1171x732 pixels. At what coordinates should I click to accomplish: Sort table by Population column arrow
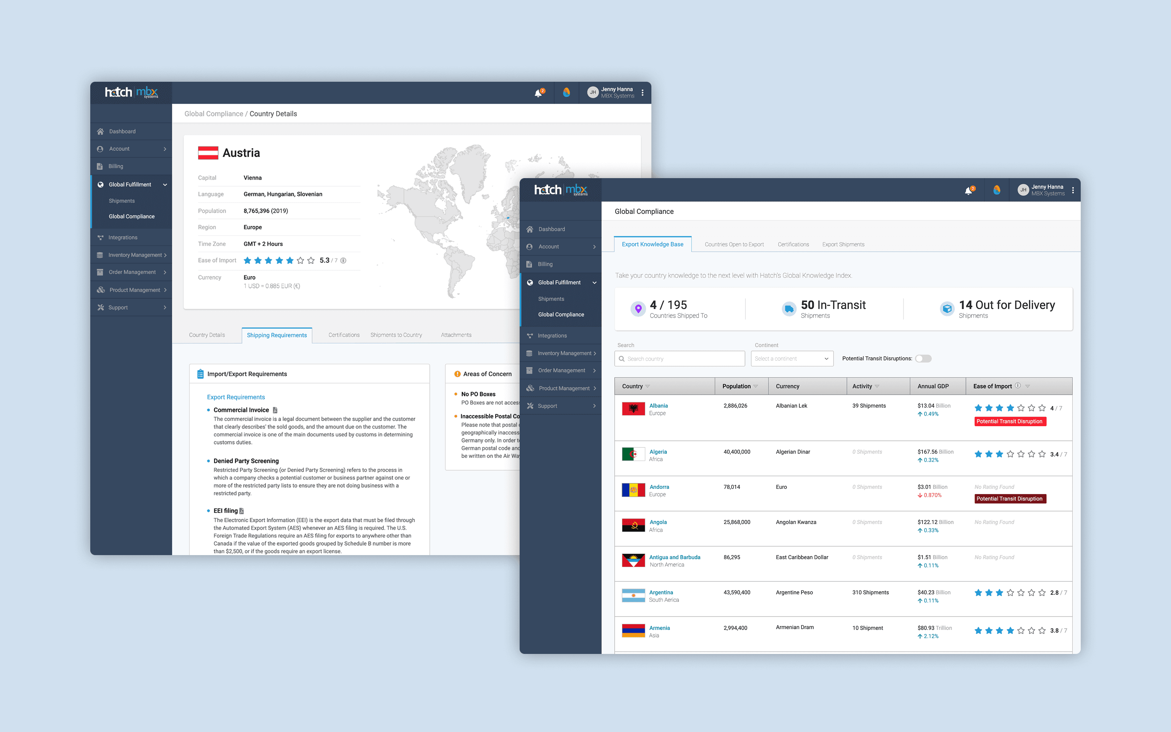click(x=756, y=386)
